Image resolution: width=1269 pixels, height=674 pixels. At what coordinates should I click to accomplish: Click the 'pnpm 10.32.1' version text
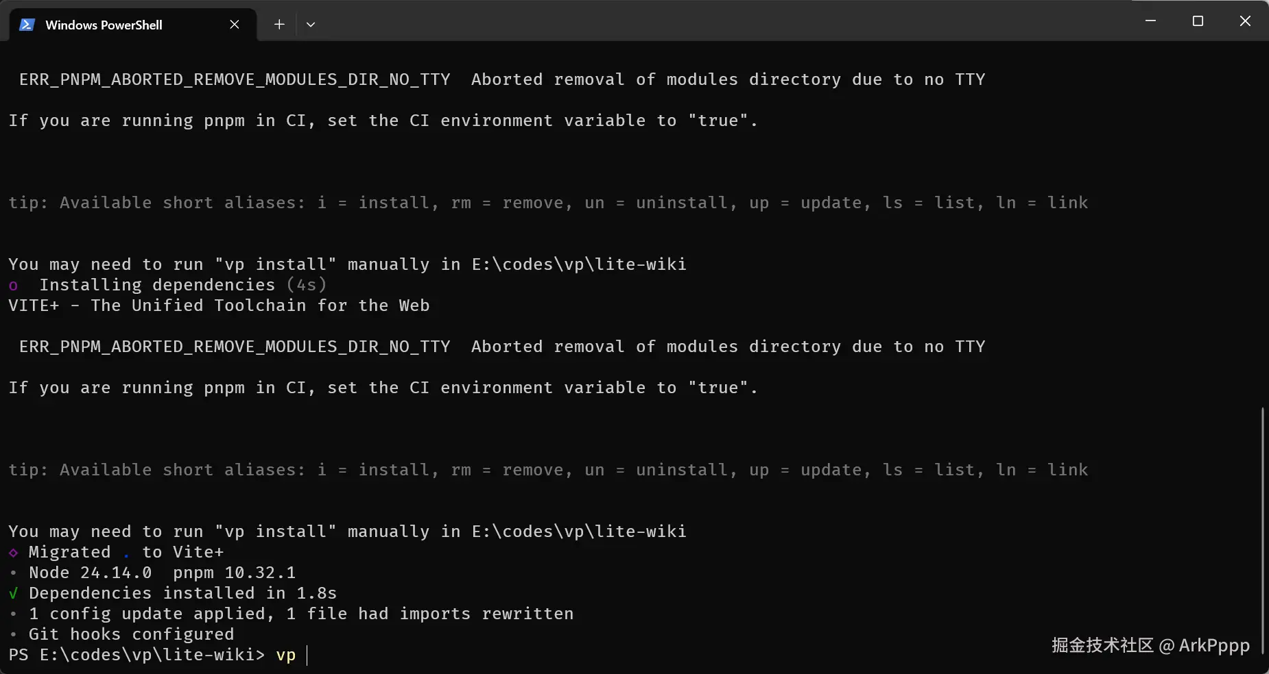pyautogui.click(x=234, y=573)
